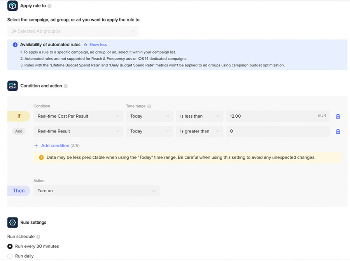The height and width of the screenshot is (261, 350).
Task: Click the Time range help icon
Action: pyautogui.click(x=149, y=106)
